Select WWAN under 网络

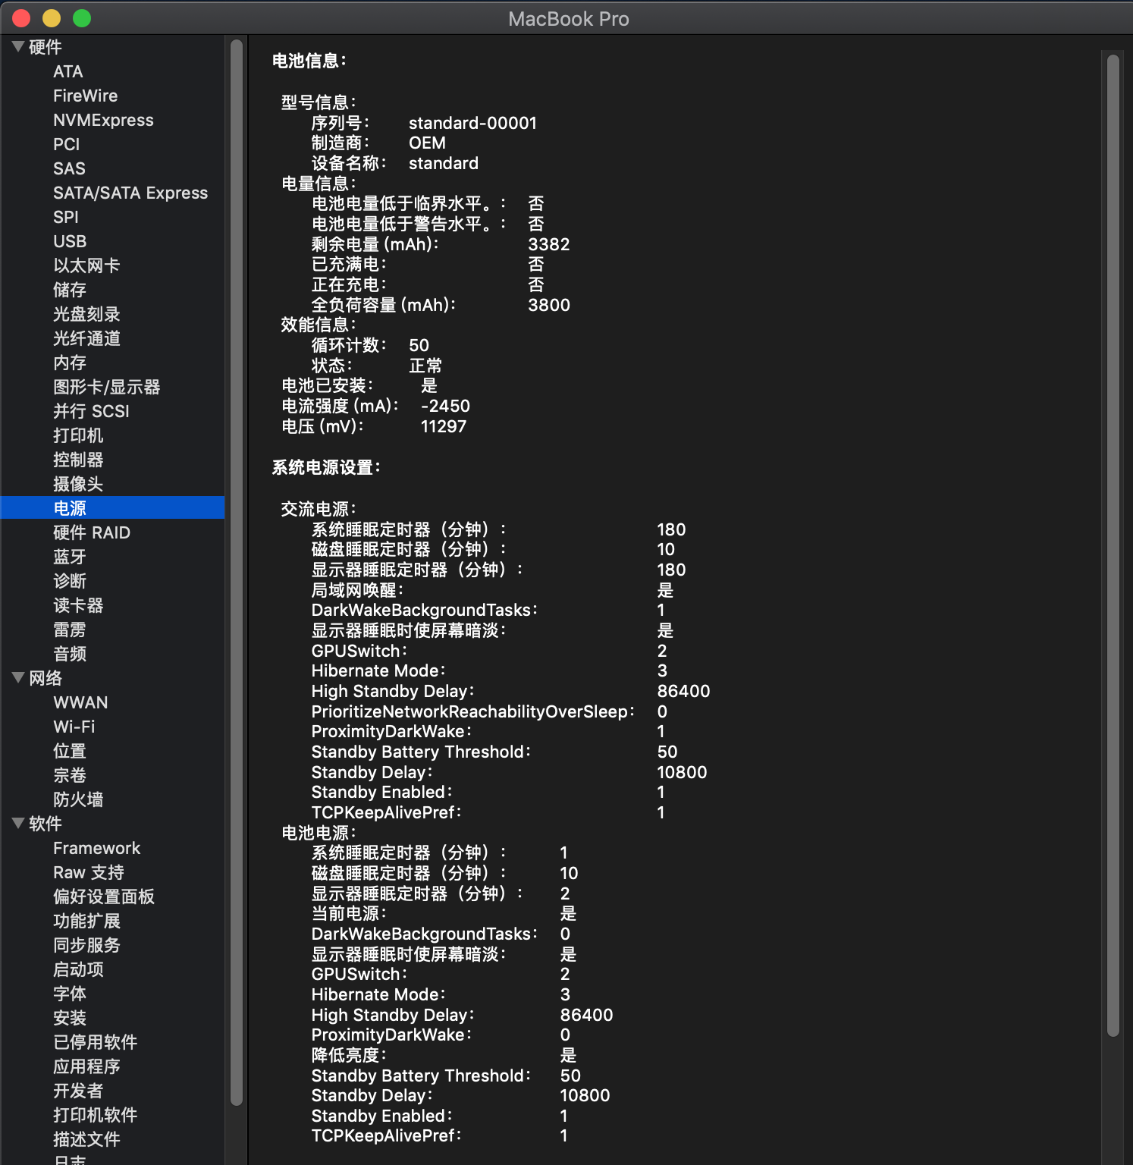pos(80,702)
